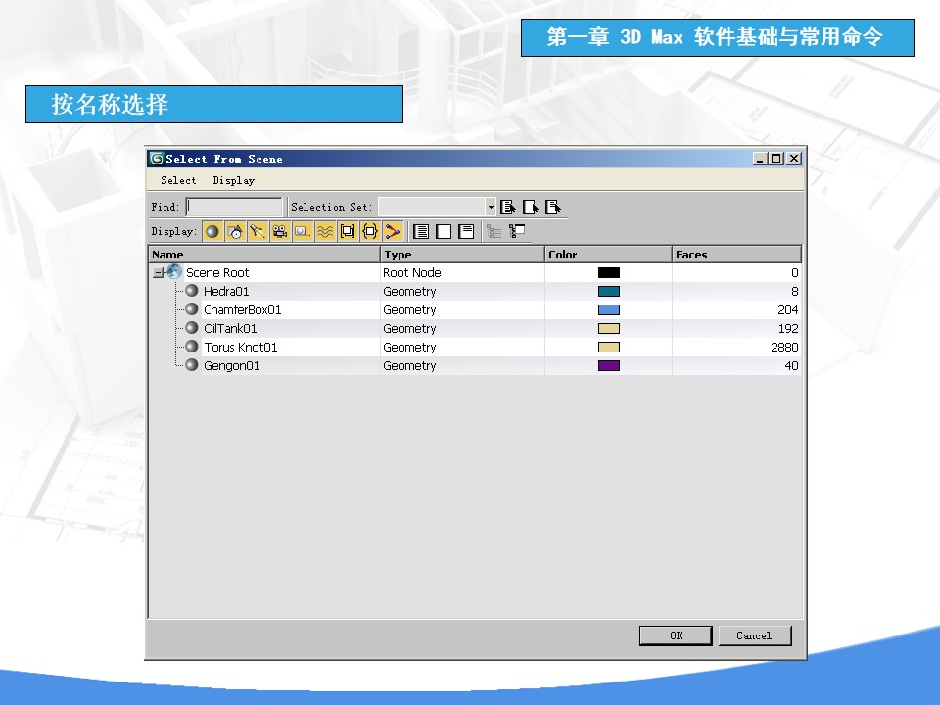This screenshot has height=705, width=940.
Task: Click the Display All icon
Action: pyautogui.click(x=421, y=231)
